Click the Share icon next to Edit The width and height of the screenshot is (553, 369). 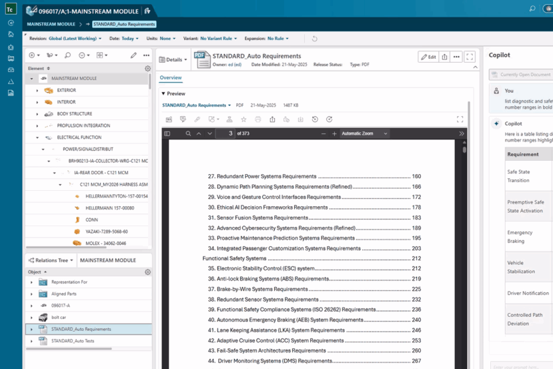point(445,57)
